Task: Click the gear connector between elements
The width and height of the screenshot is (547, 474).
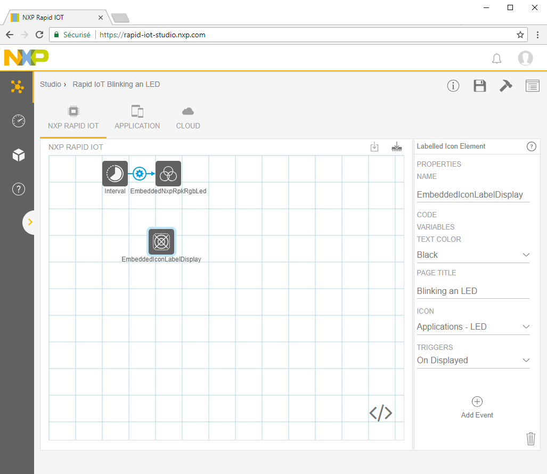Action: (x=140, y=174)
